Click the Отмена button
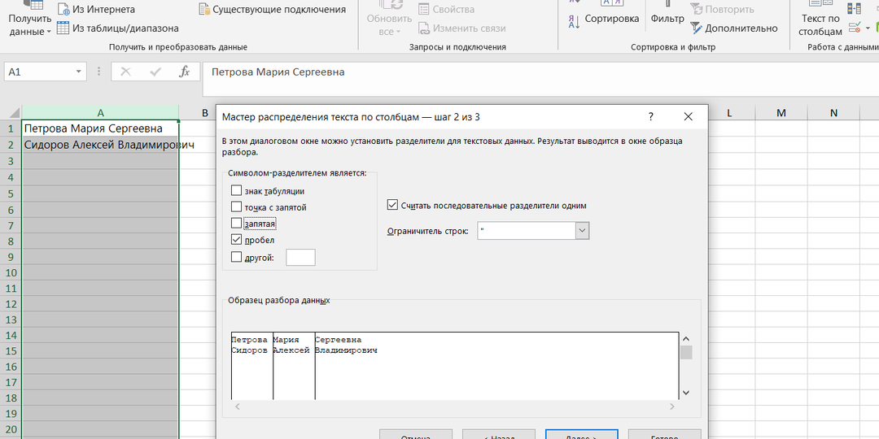 pyautogui.click(x=416, y=434)
